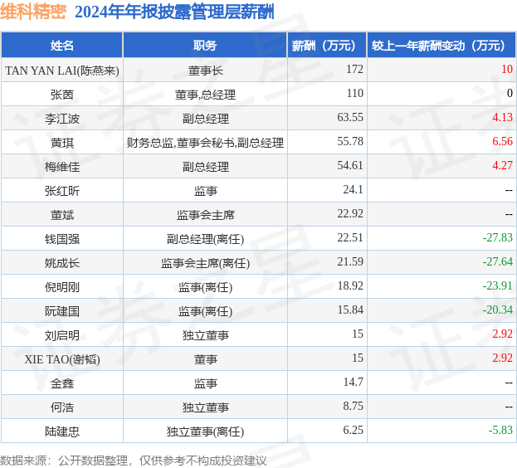Click the salary value 22.51

(350, 237)
